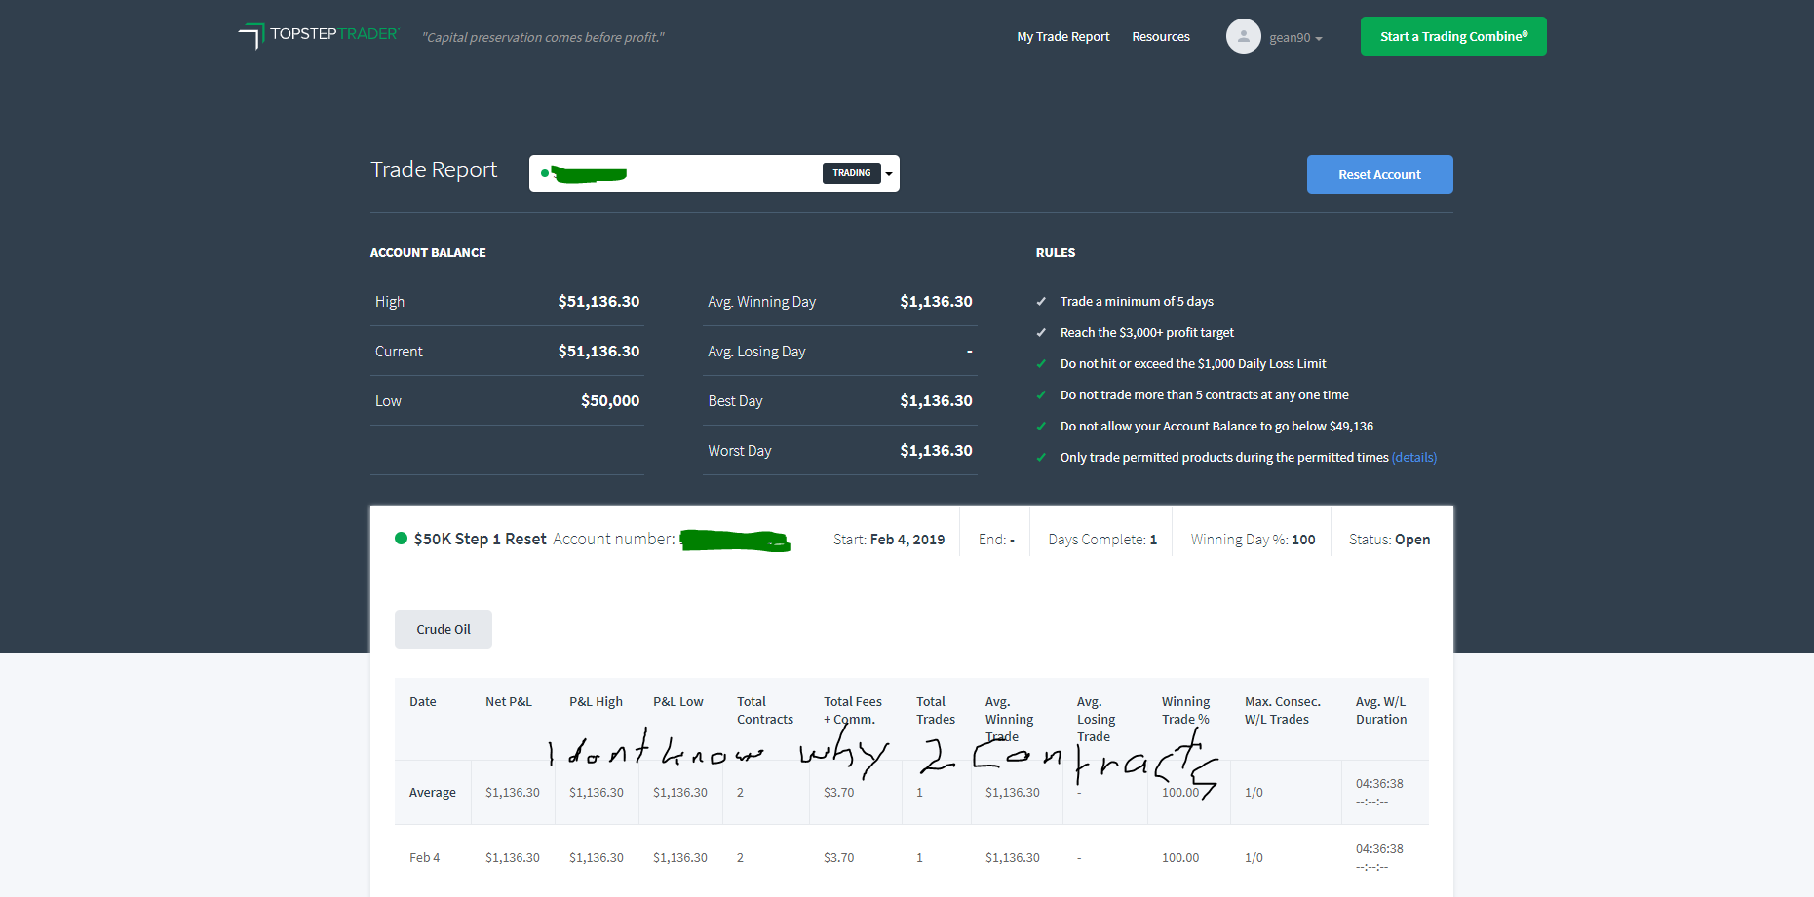This screenshot has width=1814, height=897.
Task: Open the gean90 account dropdown menu
Action: click(x=1295, y=38)
